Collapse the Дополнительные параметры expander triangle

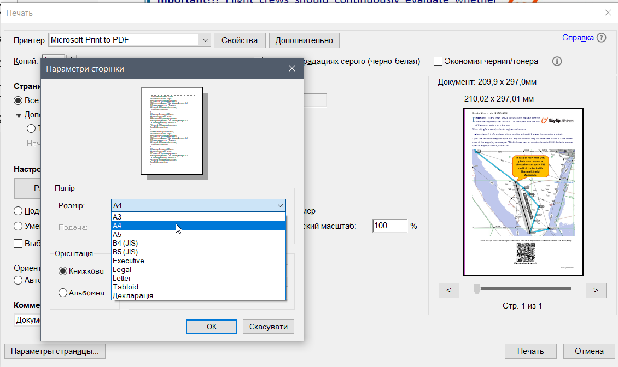point(19,115)
